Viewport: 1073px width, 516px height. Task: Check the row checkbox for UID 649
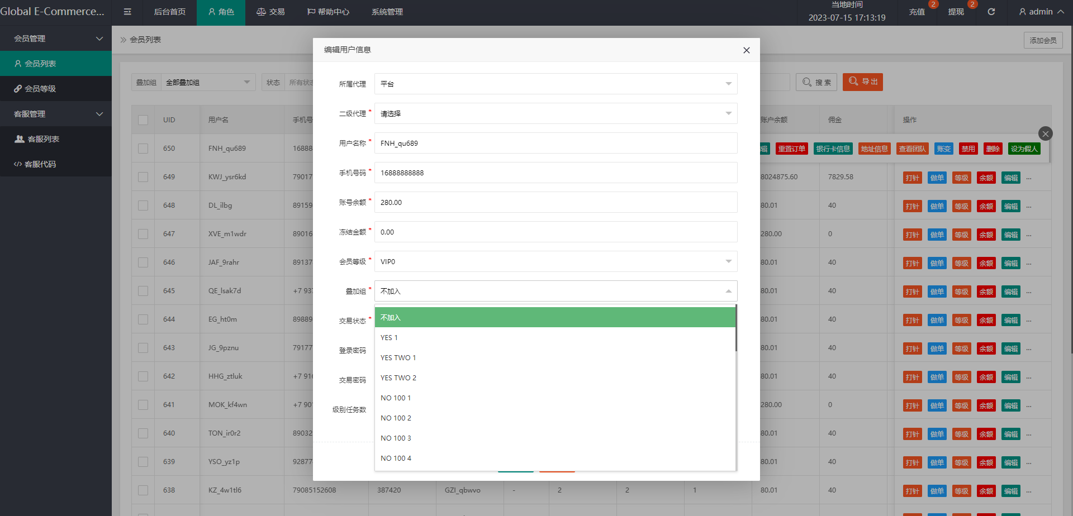[143, 177]
